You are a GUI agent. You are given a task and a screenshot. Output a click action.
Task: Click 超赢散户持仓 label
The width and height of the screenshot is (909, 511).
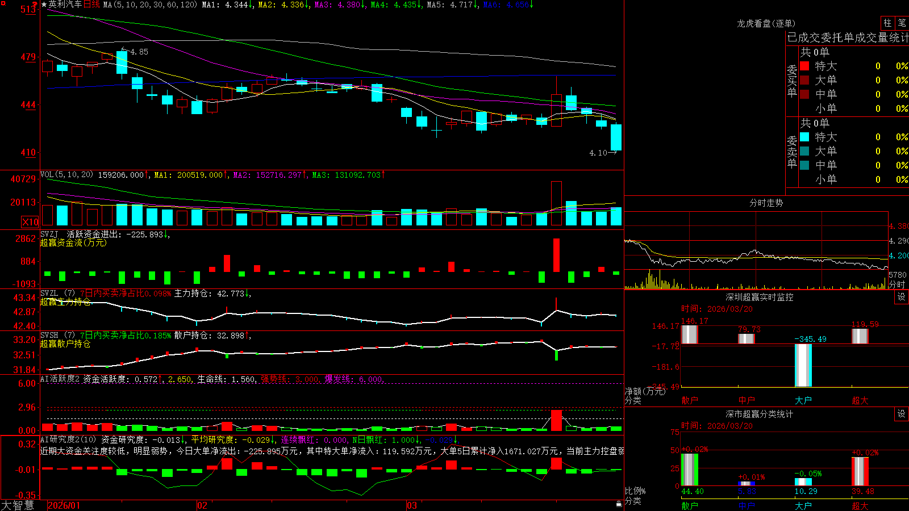click(65, 344)
